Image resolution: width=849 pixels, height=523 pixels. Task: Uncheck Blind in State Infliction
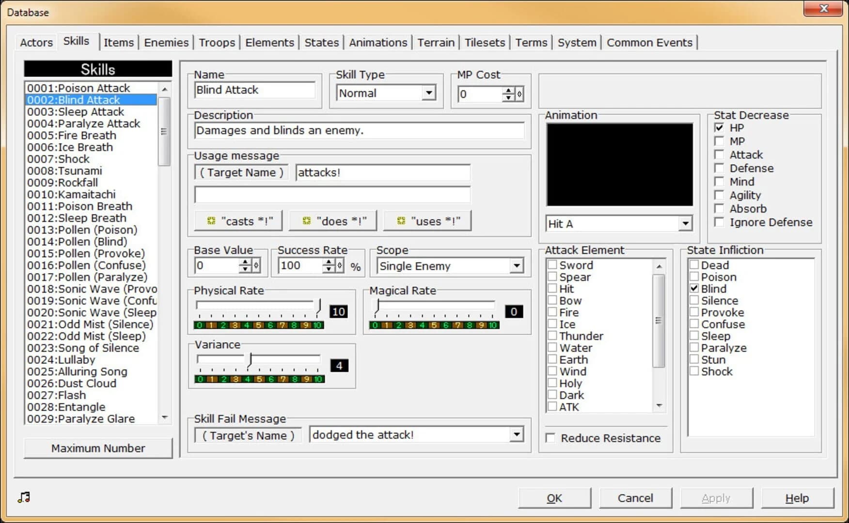tap(694, 289)
